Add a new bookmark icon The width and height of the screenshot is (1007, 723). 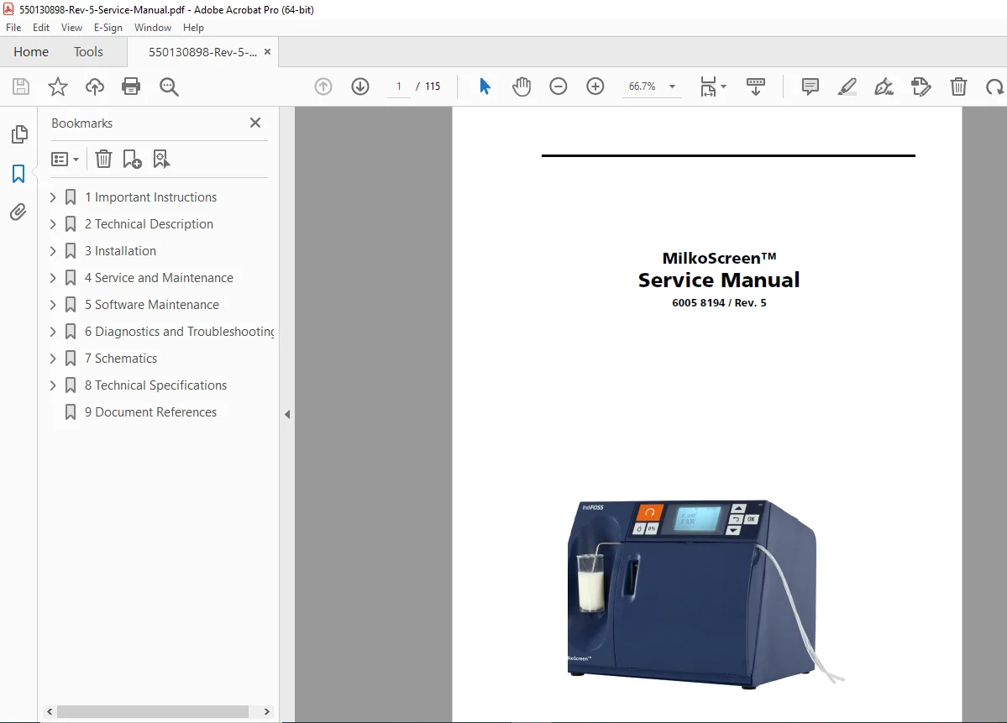(x=132, y=159)
